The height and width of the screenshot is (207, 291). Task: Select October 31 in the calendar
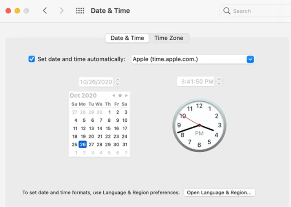125,145
